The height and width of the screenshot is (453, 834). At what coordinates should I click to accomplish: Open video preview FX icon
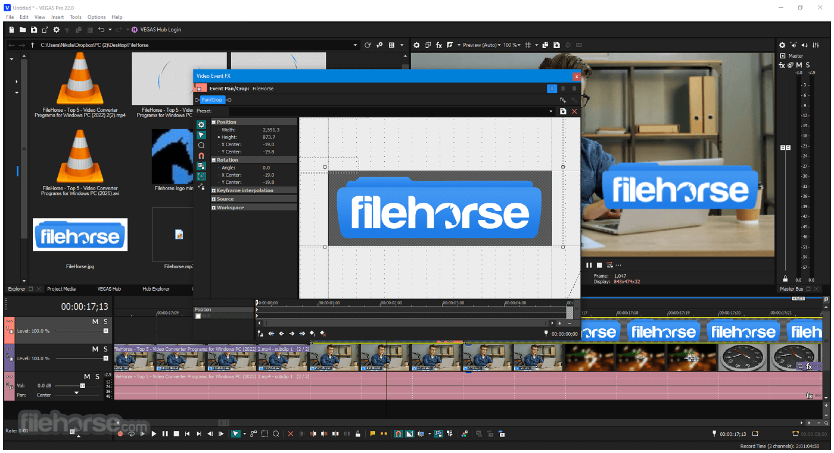(439, 45)
